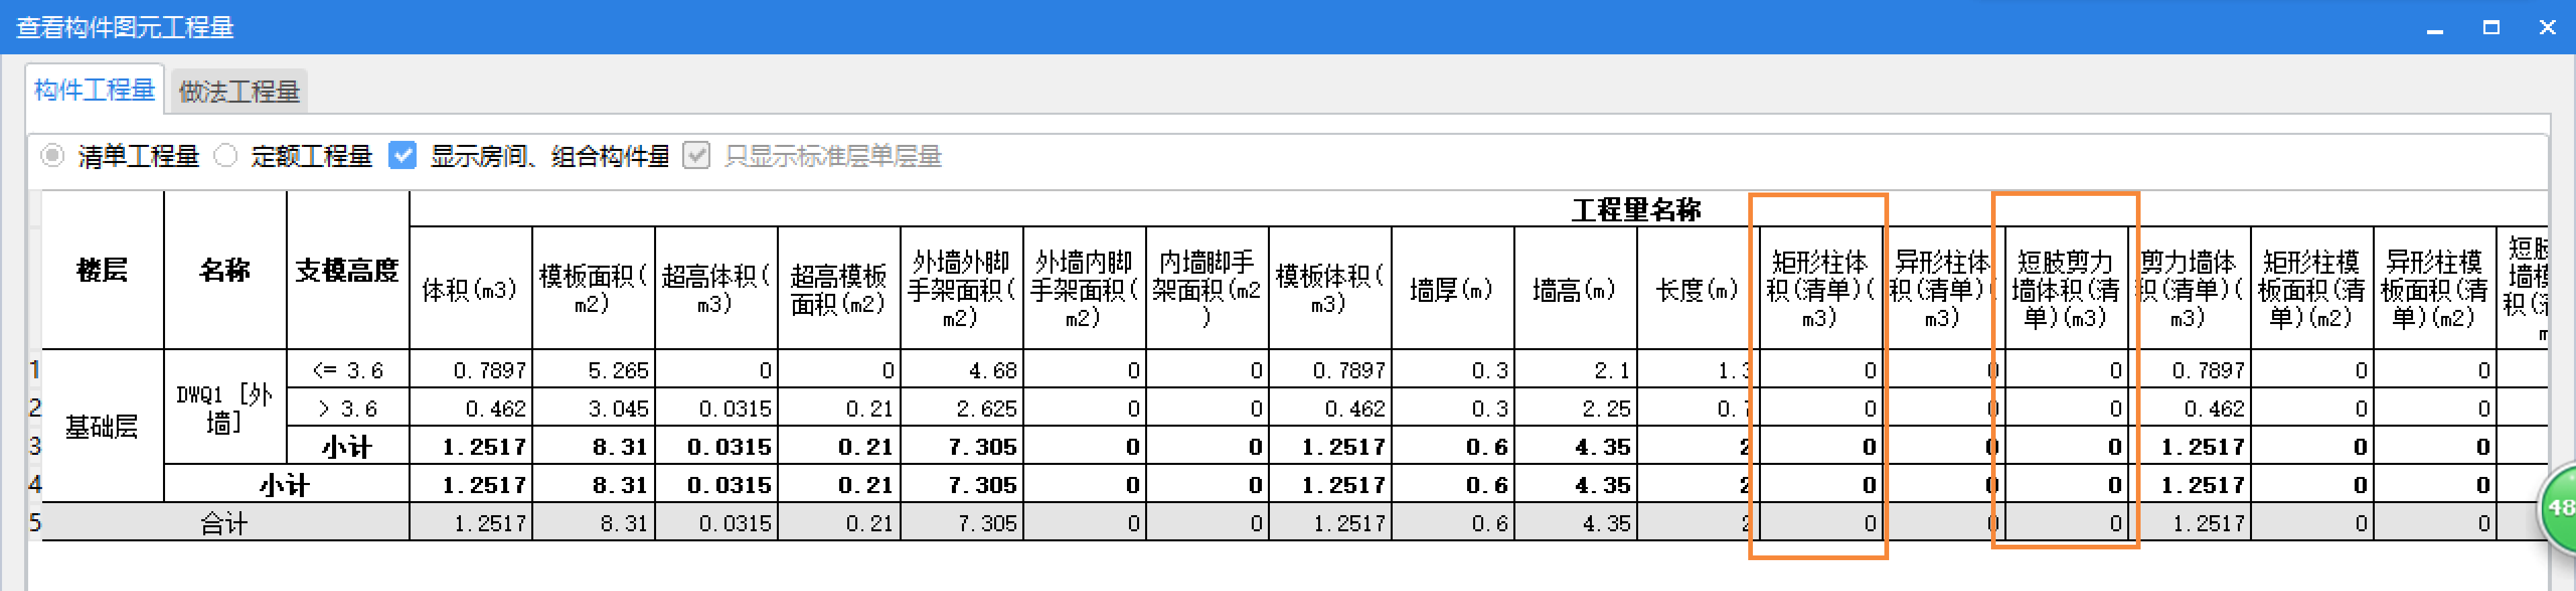Select 墙厚 value 0.3 in row 1
This screenshot has height=591, width=2576.
pos(1452,370)
